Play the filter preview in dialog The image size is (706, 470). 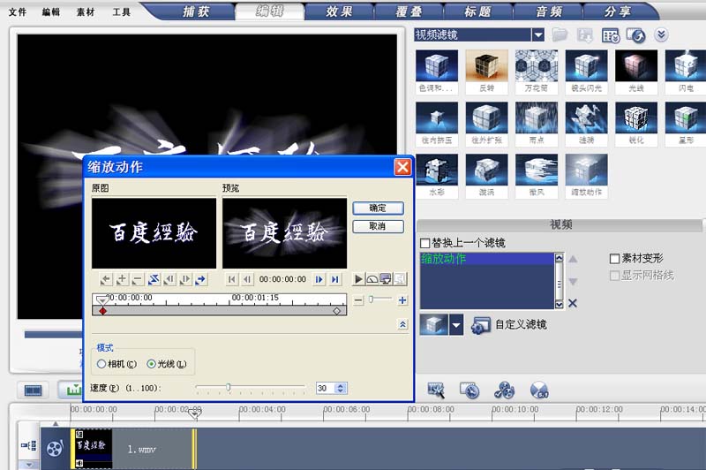pyautogui.click(x=358, y=279)
